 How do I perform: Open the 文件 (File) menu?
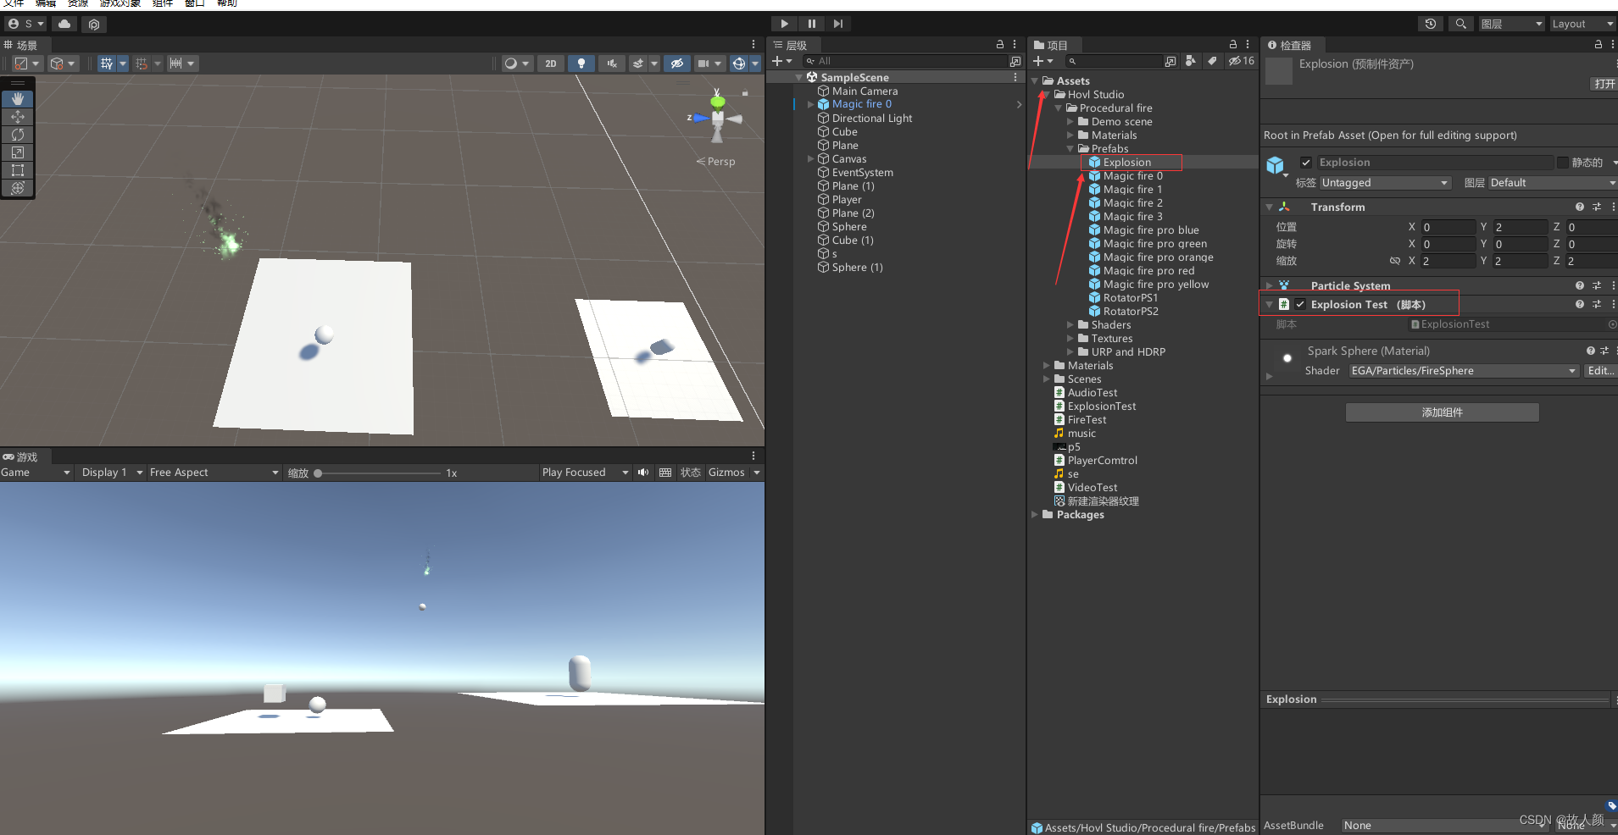(x=14, y=3)
